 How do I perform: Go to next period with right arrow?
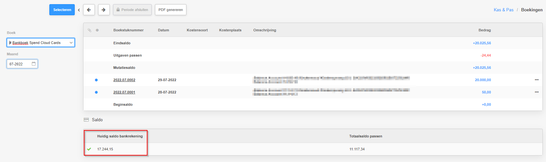point(104,10)
